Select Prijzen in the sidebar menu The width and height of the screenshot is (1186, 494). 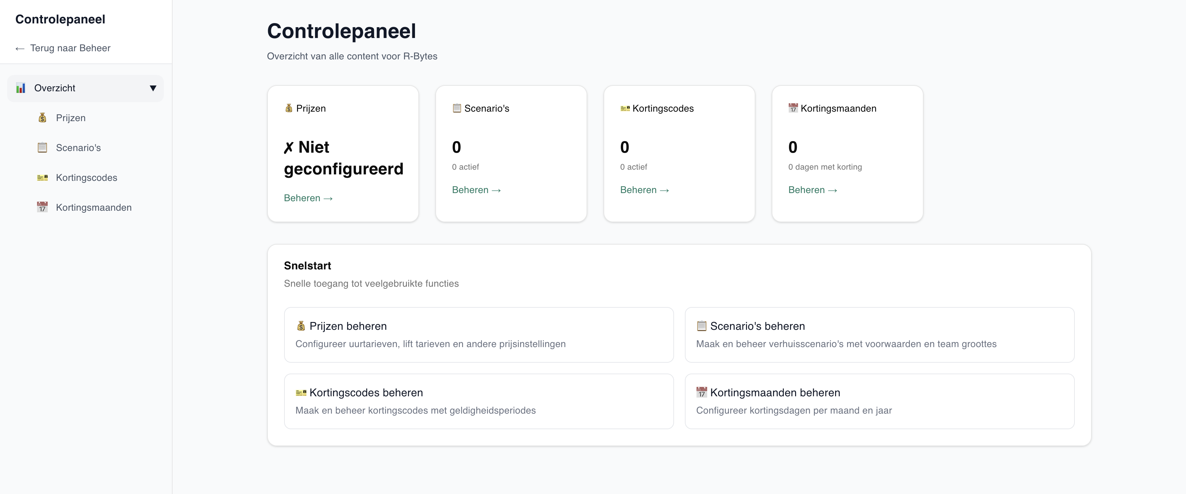pos(71,118)
